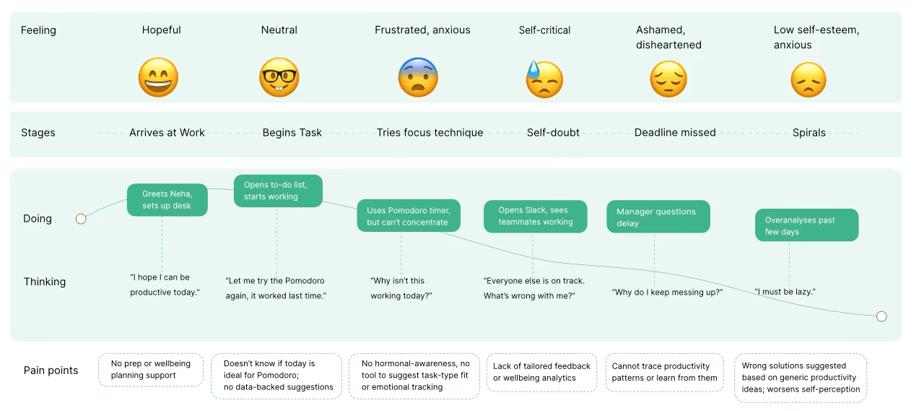Select the 'Cannot trace productivity patterns' pain point
The image size is (924, 411).
pos(665,372)
